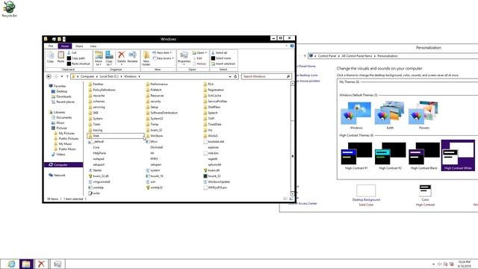Select Computer in navigation pane
Image resolution: width=478 pixels, height=269 pixels.
click(x=63, y=164)
